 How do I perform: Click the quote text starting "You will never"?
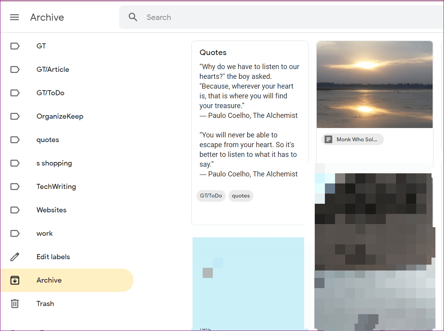click(x=248, y=149)
